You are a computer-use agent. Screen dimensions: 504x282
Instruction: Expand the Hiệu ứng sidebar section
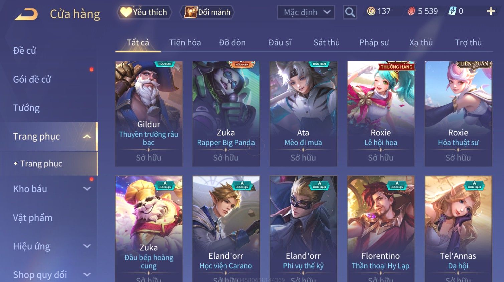(87, 246)
